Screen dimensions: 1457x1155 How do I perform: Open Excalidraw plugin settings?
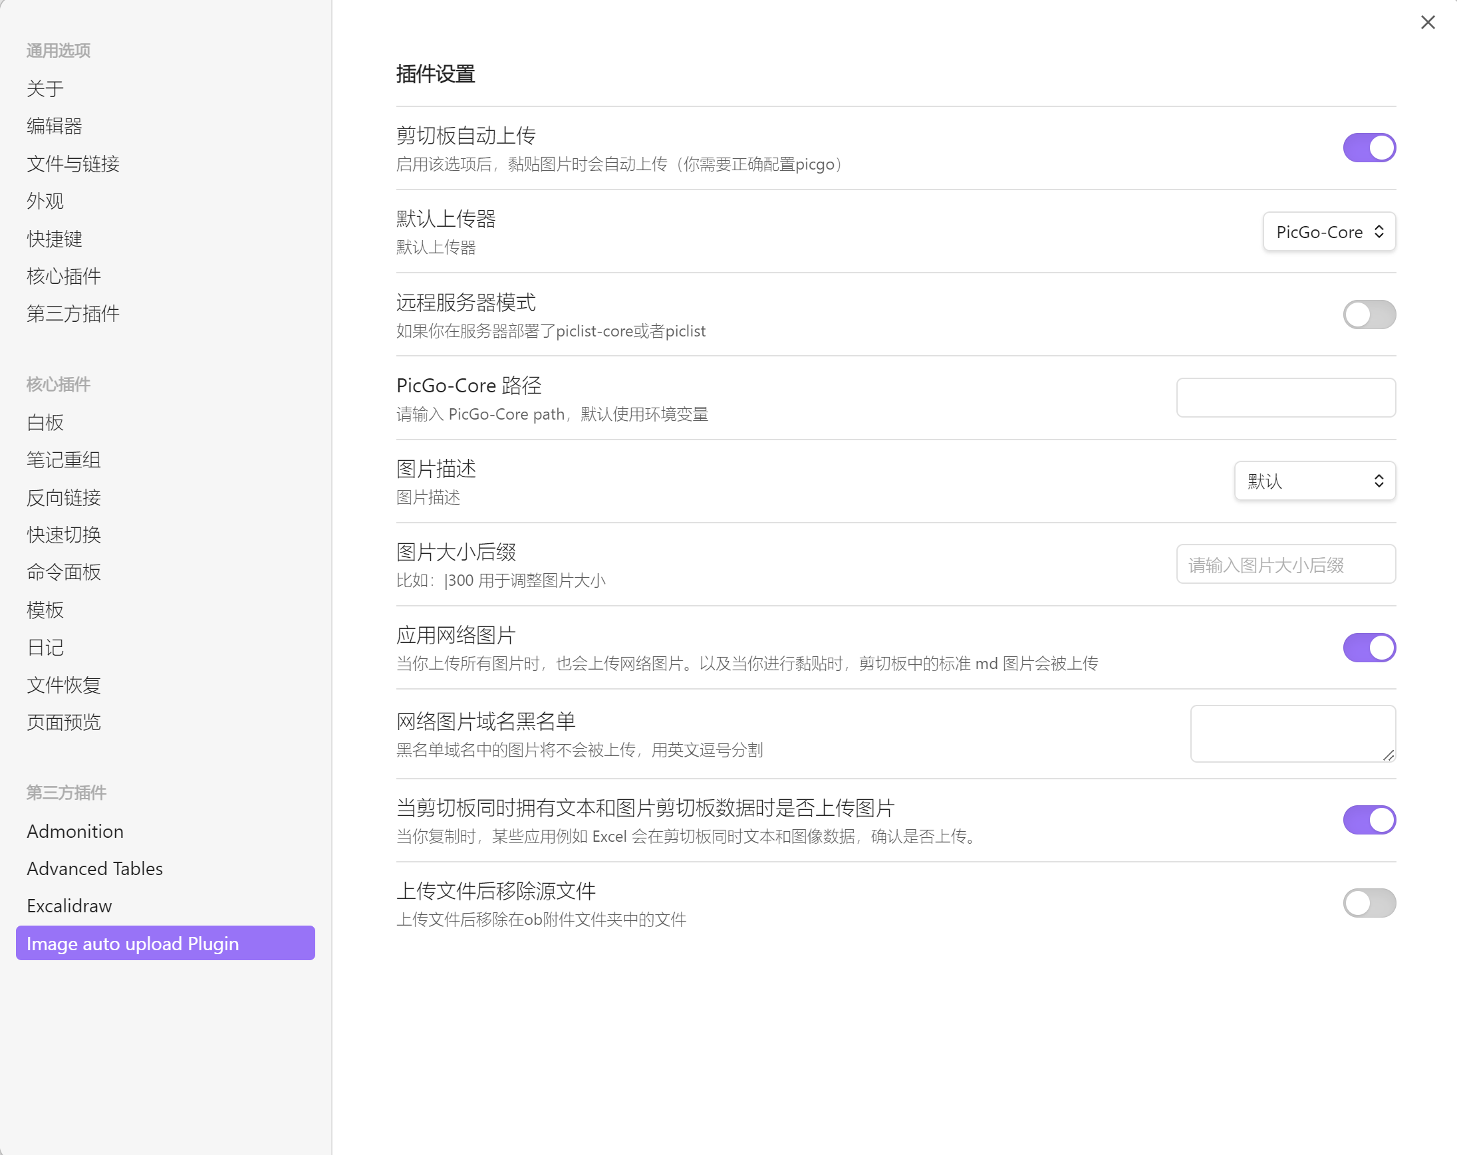coord(70,906)
